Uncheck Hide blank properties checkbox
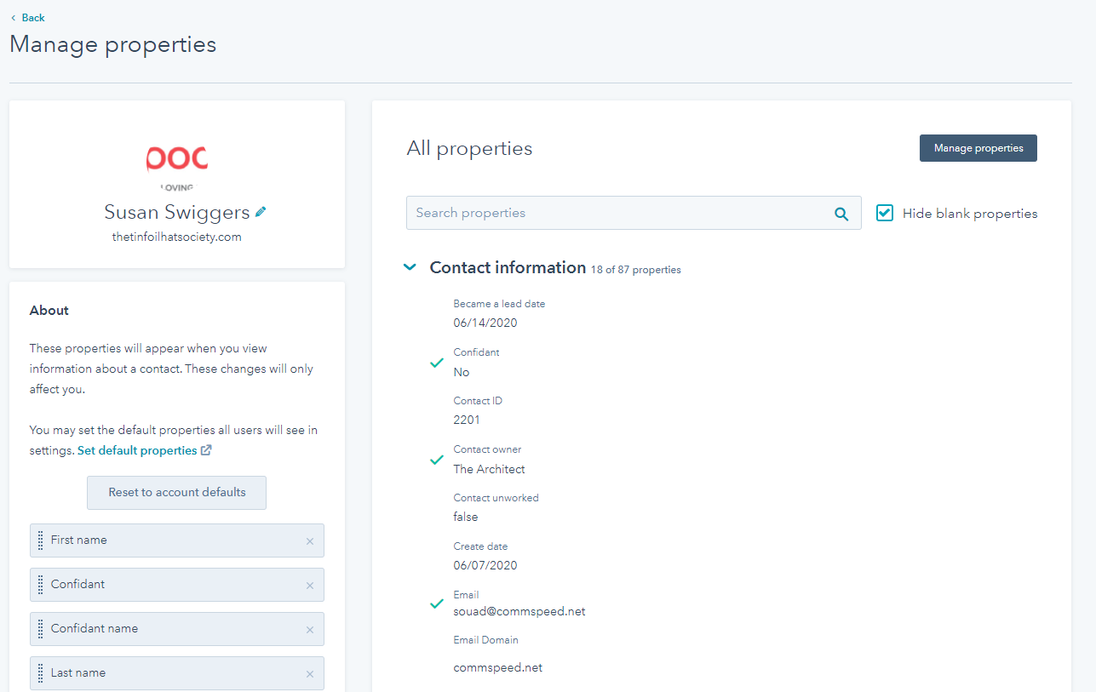 [x=886, y=213]
